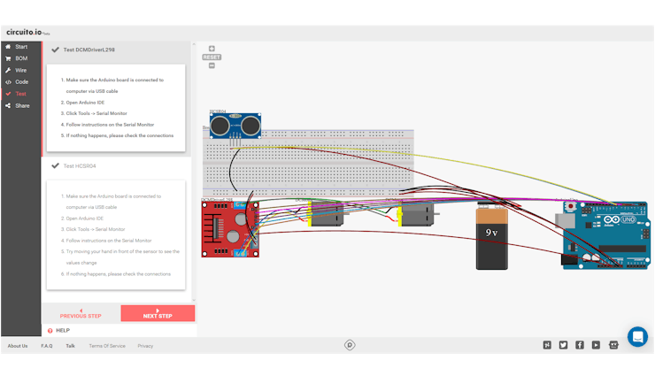The image size is (655, 368).
Task: Open the BOM section
Action: pos(21,58)
